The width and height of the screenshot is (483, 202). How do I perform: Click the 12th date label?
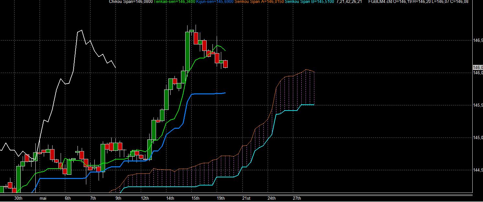pos(145,198)
